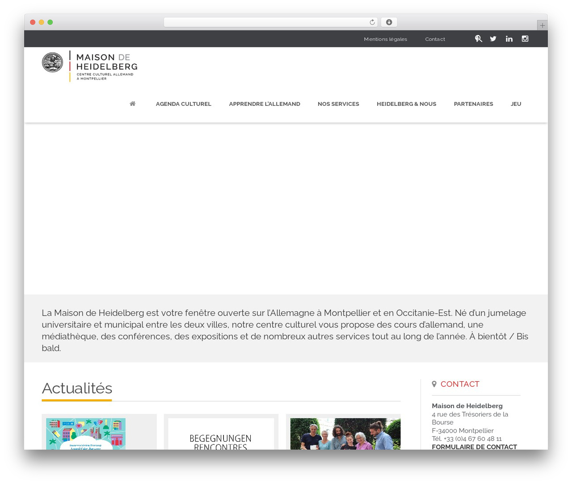This screenshot has height=484, width=572.
Task: Open the Contact link in top bar
Action: [435, 39]
